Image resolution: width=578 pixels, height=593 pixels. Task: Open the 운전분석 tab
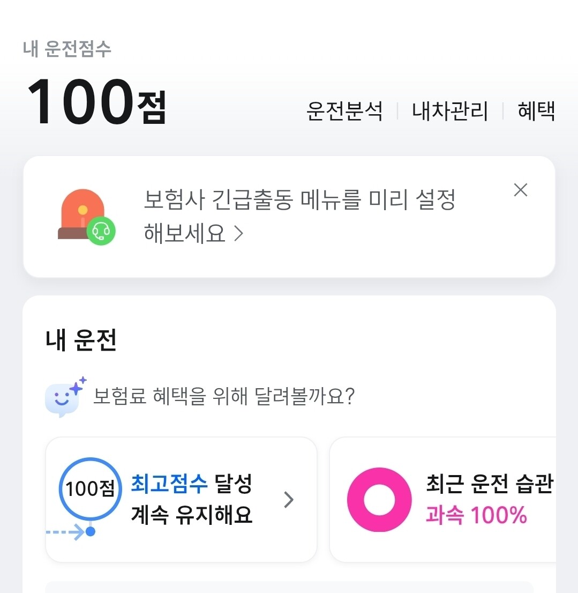(344, 112)
